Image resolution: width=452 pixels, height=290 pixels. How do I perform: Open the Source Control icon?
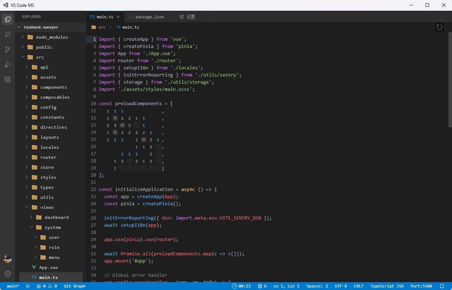[x=8, y=50]
